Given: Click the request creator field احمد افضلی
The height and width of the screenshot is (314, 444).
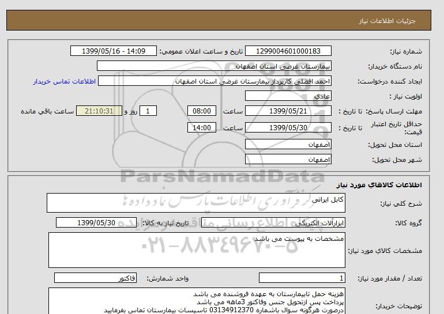Looking at the screenshot, I should point(215,81).
